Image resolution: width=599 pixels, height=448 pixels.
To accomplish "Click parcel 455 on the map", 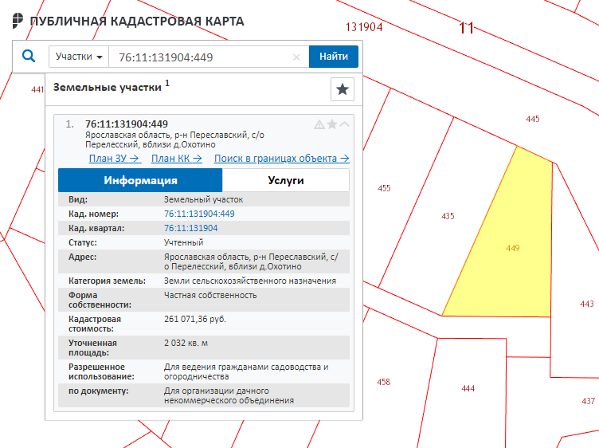I will pyautogui.click(x=384, y=188).
